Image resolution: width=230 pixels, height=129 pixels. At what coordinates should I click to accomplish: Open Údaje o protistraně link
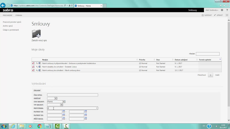(11, 30)
